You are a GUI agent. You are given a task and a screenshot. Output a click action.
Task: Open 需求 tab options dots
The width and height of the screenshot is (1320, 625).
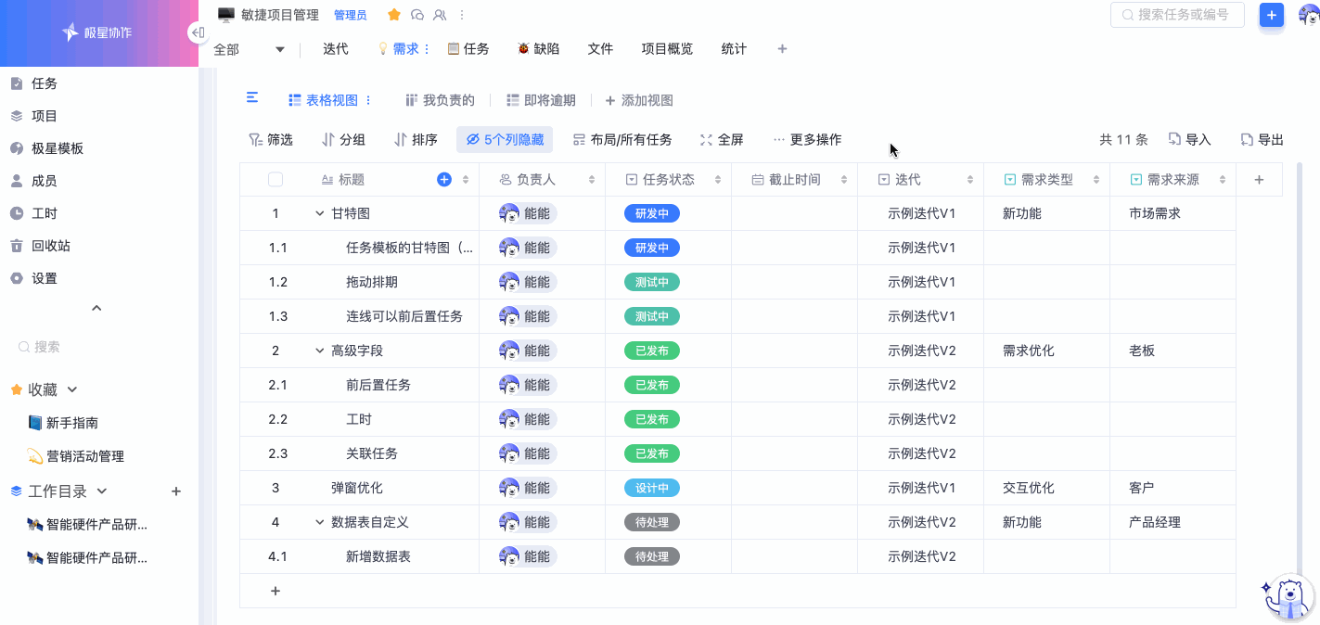(427, 49)
